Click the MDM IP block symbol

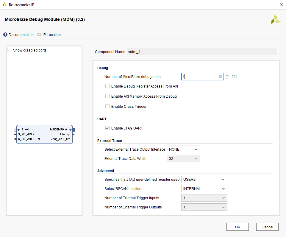pos(44,135)
